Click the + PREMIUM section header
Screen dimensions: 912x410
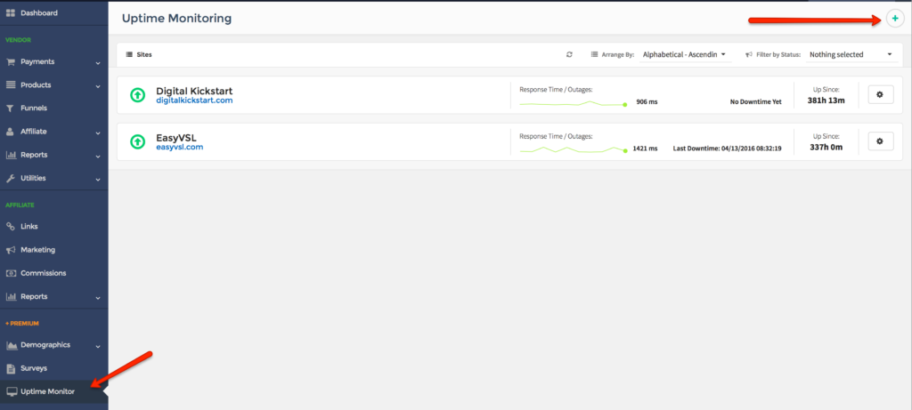point(22,323)
